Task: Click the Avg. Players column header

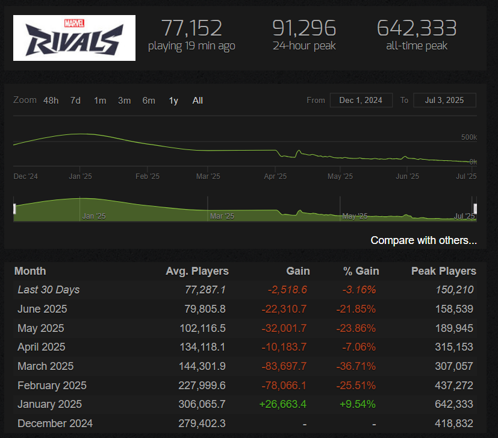Action: coord(197,271)
